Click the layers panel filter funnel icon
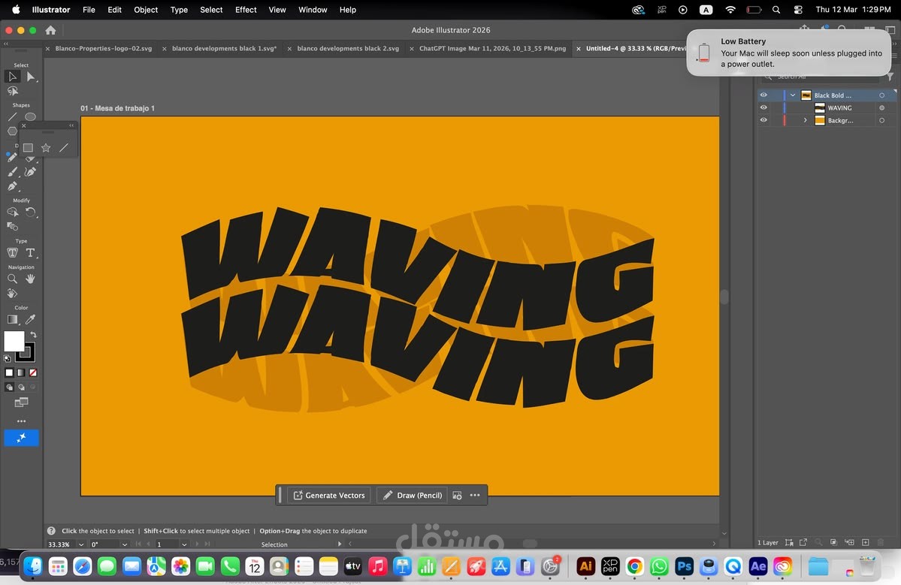The width and height of the screenshot is (901, 585). [x=890, y=77]
